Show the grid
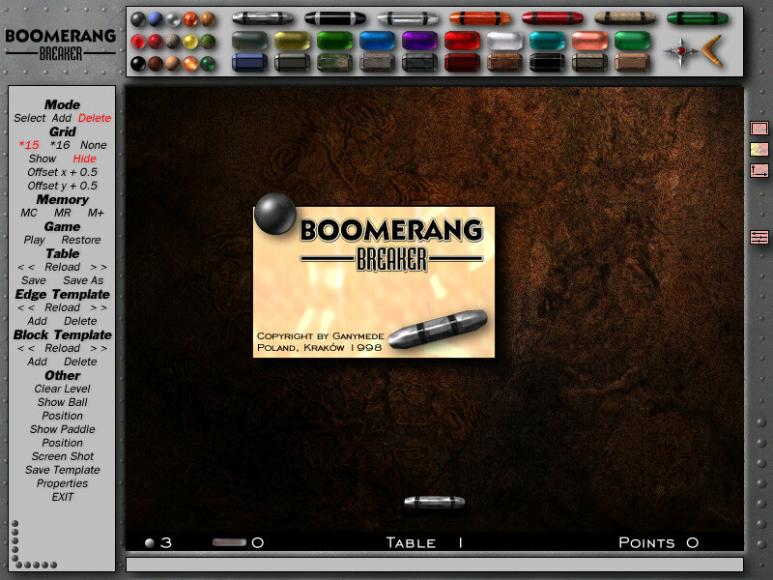The image size is (773, 580). pos(43,159)
